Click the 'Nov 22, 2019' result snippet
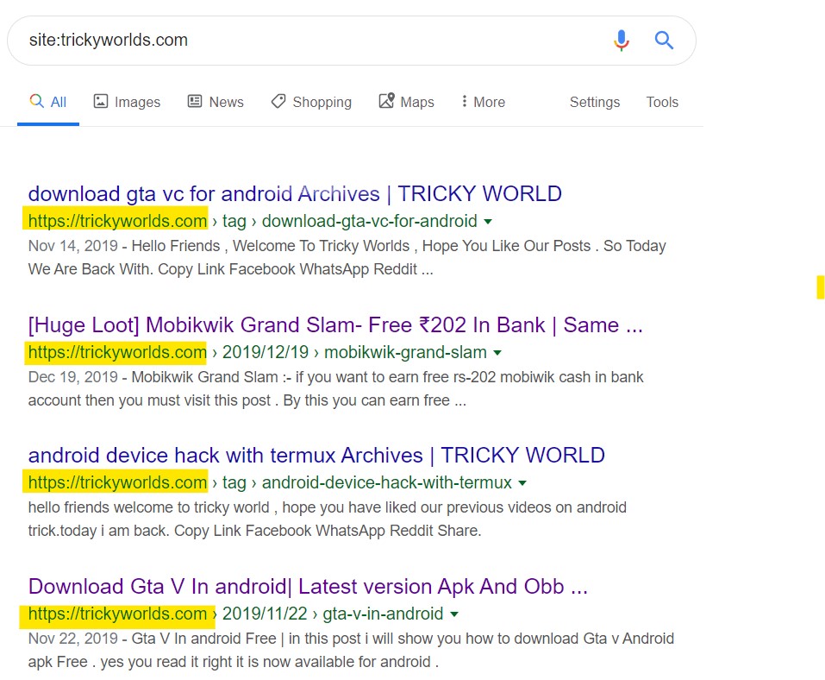825x680 pixels. click(x=351, y=650)
